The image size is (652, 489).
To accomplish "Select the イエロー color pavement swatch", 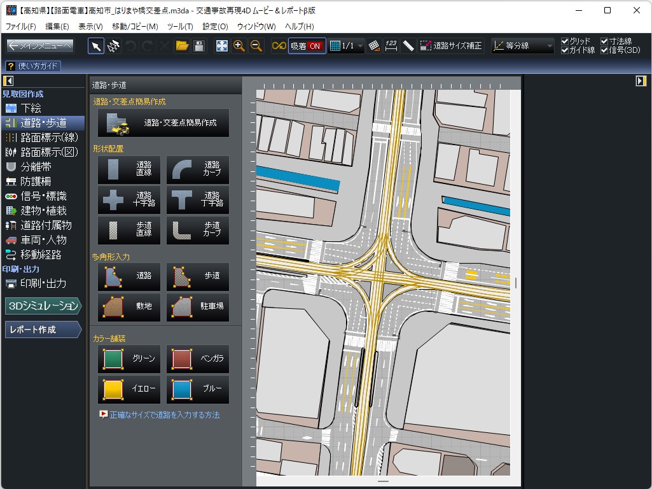I will point(130,388).
